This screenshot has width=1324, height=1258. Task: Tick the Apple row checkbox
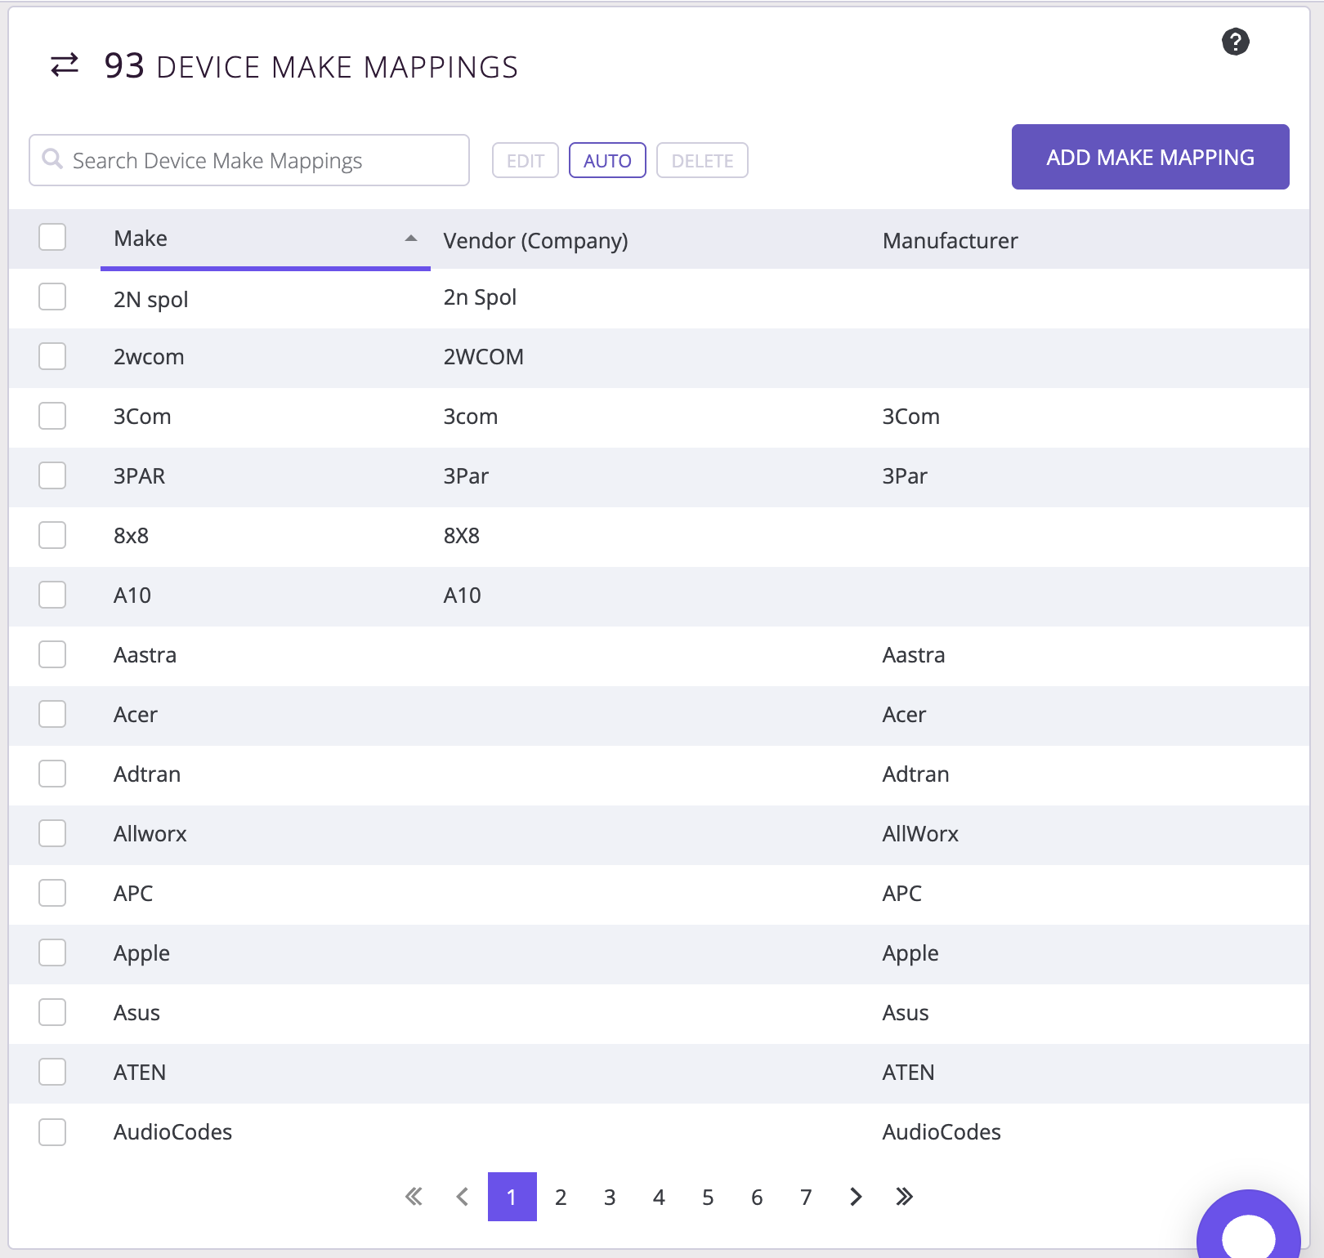tap(52, 952)
